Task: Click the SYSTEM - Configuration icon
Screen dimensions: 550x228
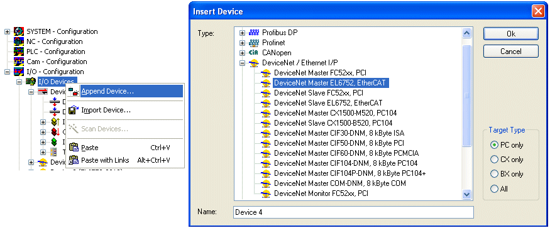Action: pyautogui.click(x=19, y=31)
